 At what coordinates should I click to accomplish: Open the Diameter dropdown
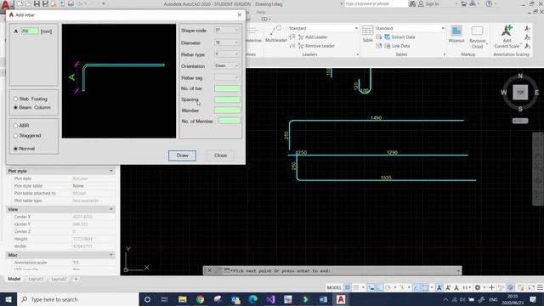[227, 42]
